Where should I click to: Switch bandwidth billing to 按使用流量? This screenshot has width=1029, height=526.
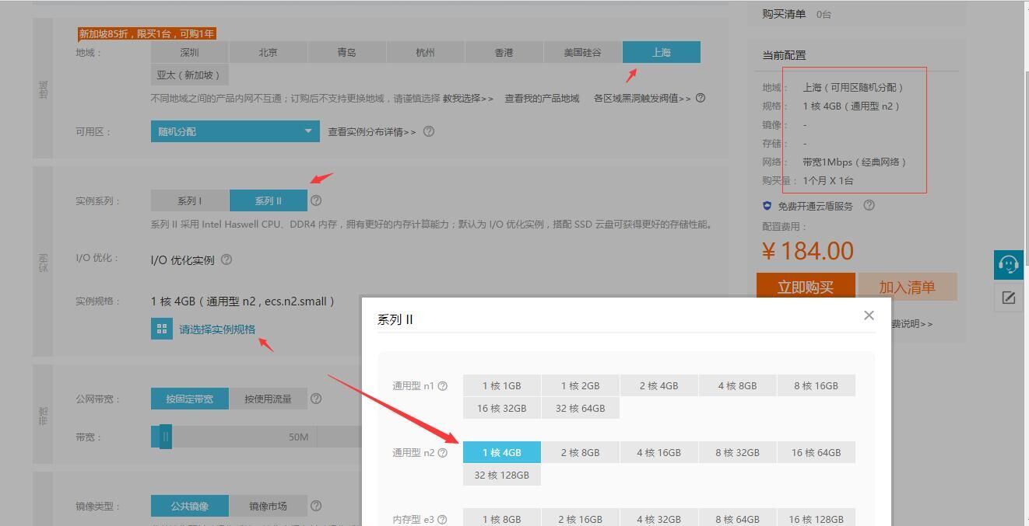[268, 399]
